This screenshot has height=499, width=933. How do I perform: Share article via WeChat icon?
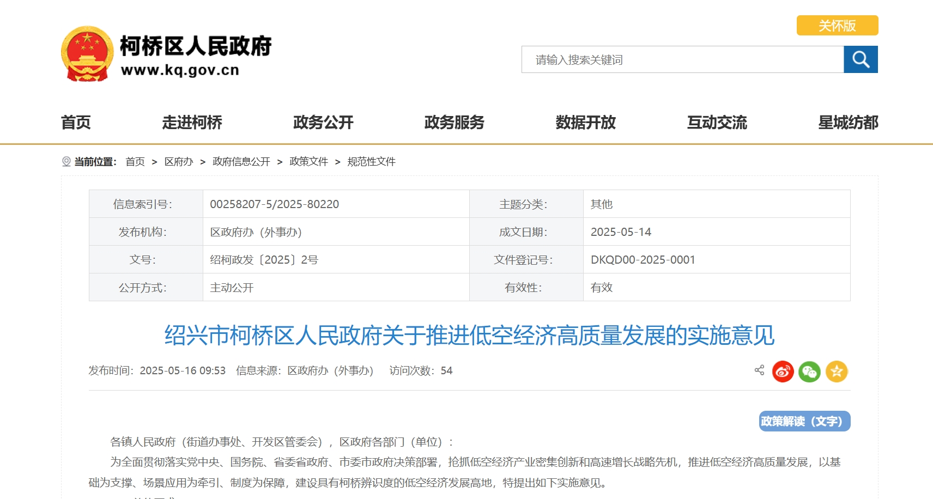click(809, 372)
